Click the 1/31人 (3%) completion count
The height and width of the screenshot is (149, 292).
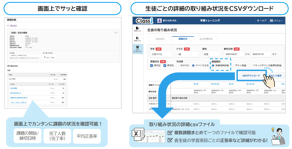coord(49,57)
